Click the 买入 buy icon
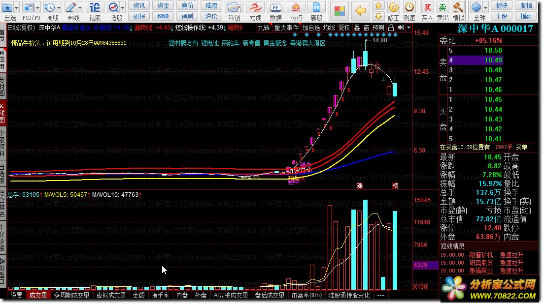This screenshot has height=304, width=544. (x=427, y=7)
